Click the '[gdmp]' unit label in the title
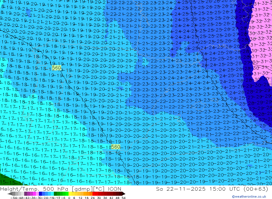Viewport: 272px width, 199px height. (82, 189)
